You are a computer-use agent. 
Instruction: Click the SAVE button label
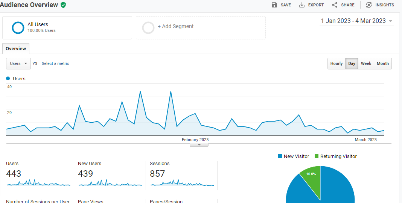click(x=286, y=5)
